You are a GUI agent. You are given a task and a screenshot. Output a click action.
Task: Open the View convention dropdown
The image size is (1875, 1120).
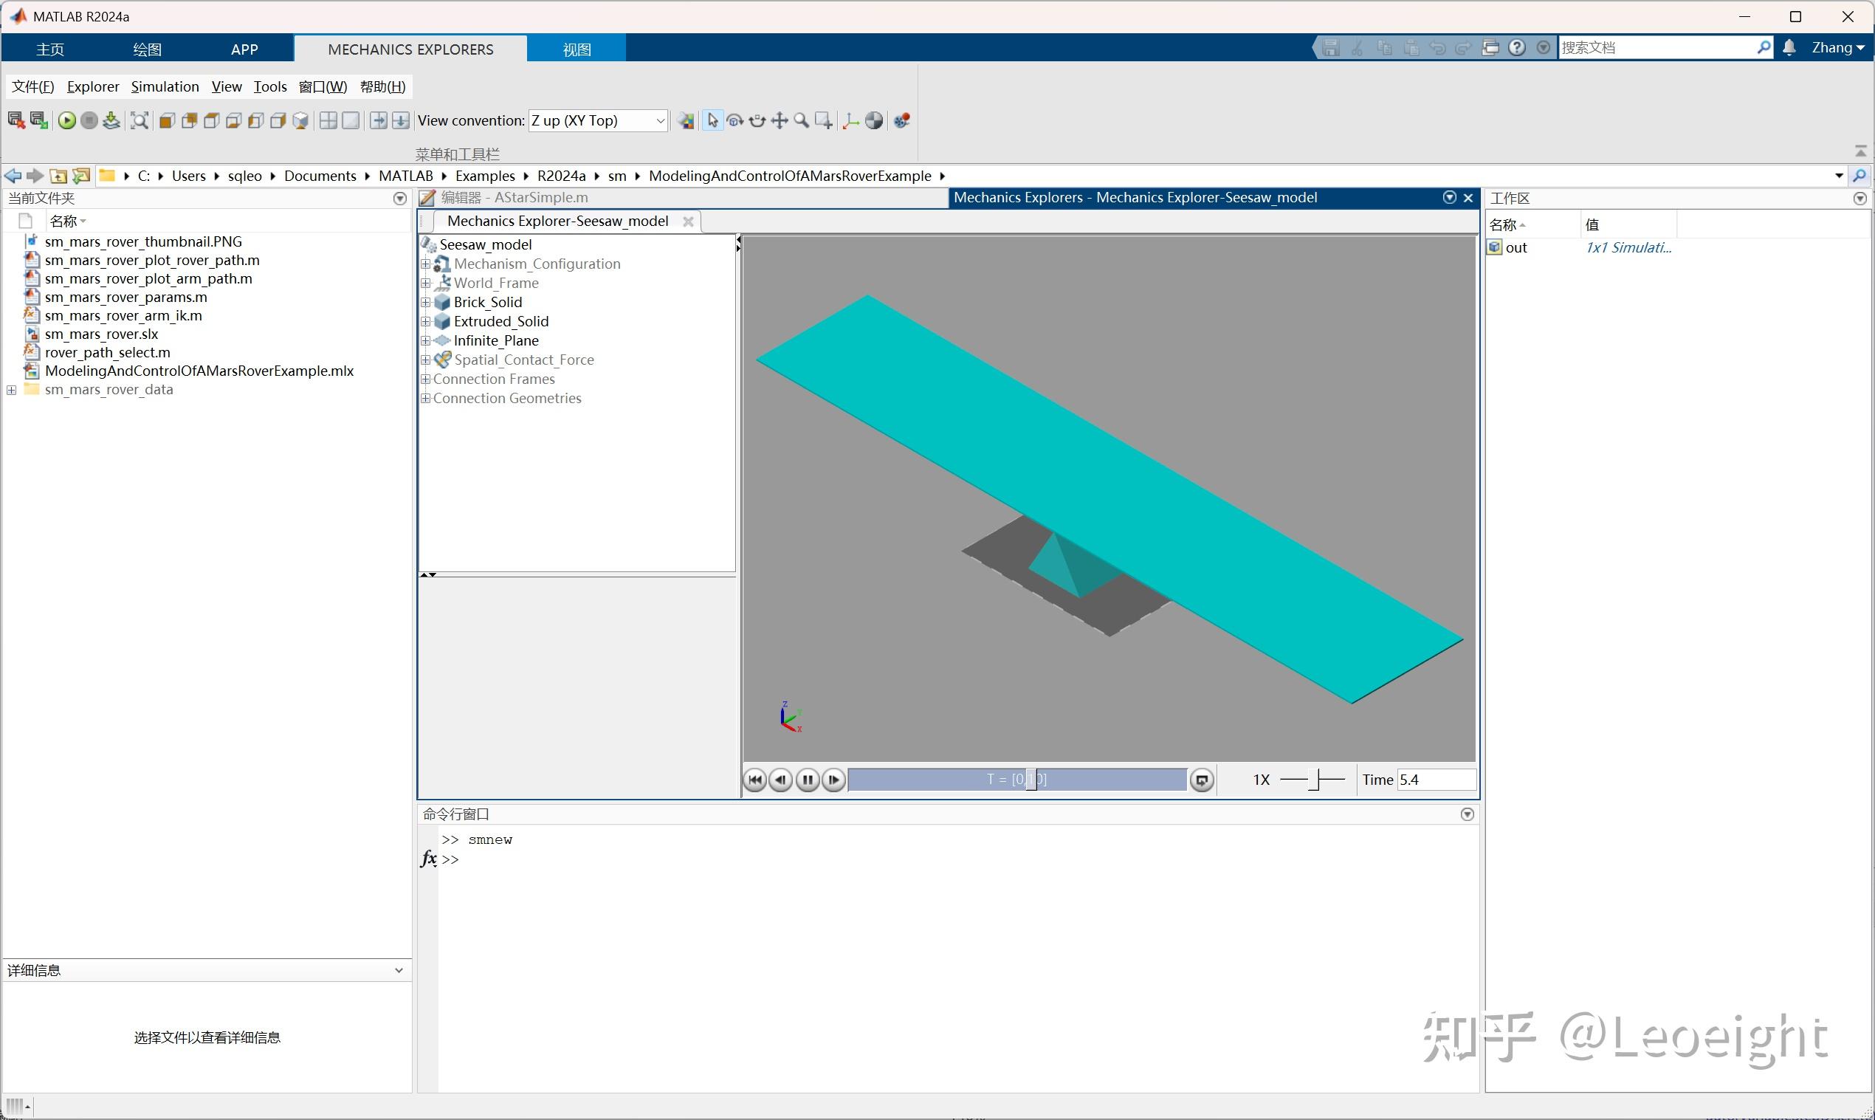[598, 121]
